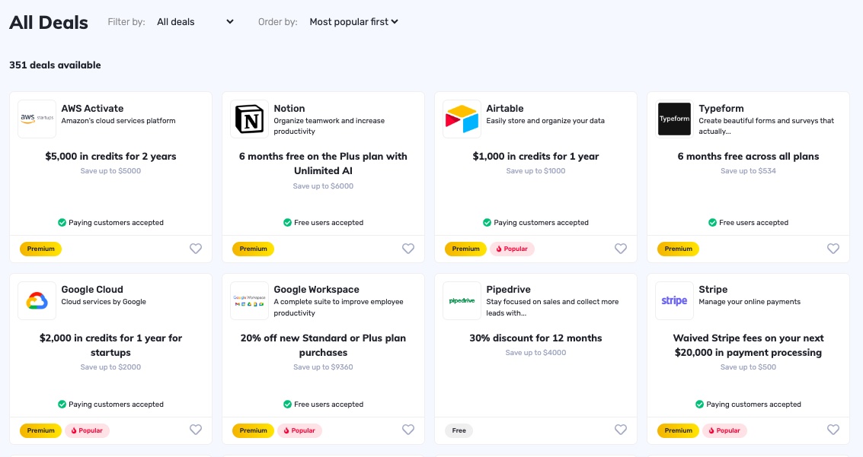Click the Google Cloud logo
The image size is (863, 457).
(x=37, y=300)
